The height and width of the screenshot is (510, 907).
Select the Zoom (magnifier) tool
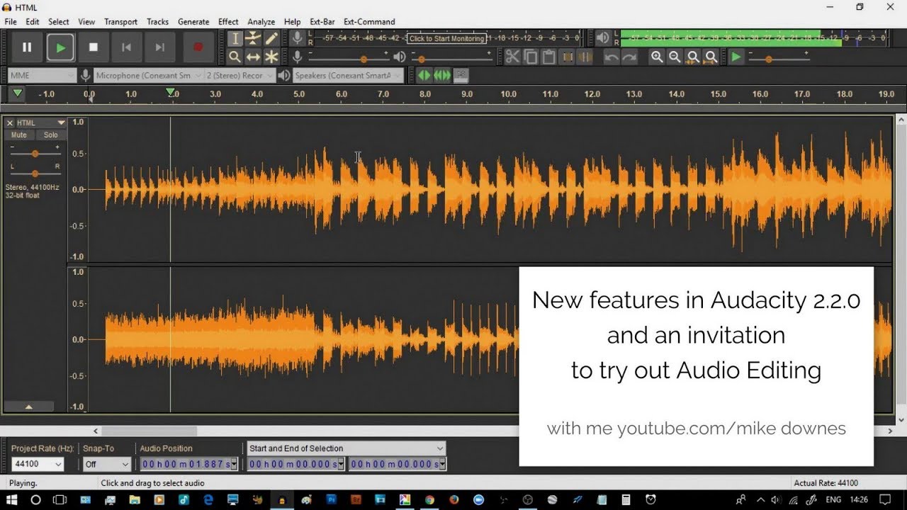(235, 57)
